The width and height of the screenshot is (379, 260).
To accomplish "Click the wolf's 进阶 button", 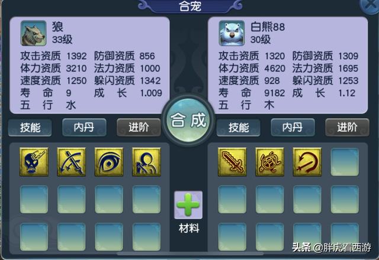I will (x=139, y=128).
